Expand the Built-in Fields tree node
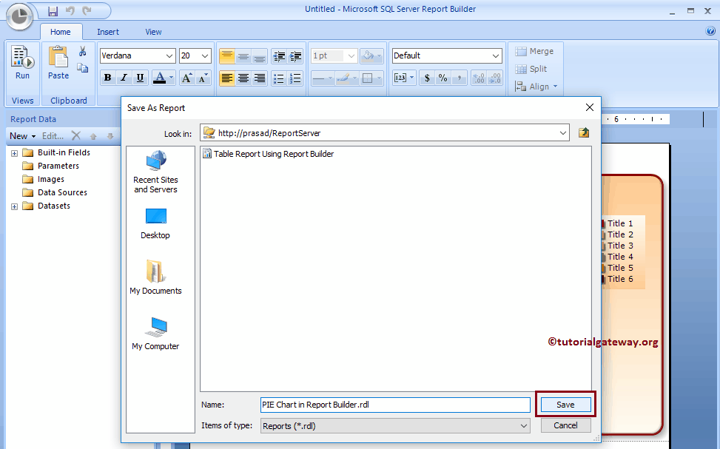 click(14, 153)
